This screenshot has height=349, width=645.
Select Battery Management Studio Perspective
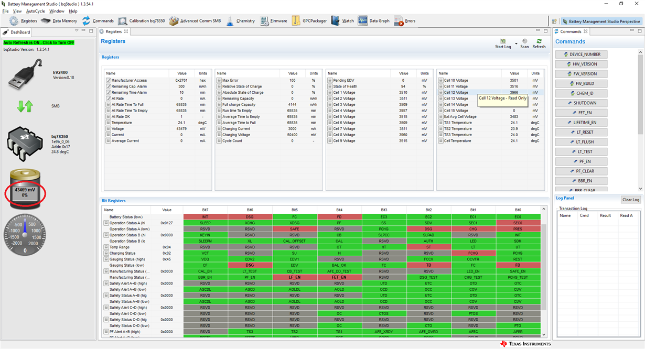601,21
